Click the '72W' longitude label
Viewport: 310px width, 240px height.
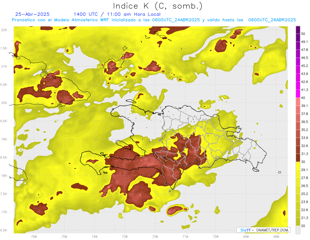point(155,236)
